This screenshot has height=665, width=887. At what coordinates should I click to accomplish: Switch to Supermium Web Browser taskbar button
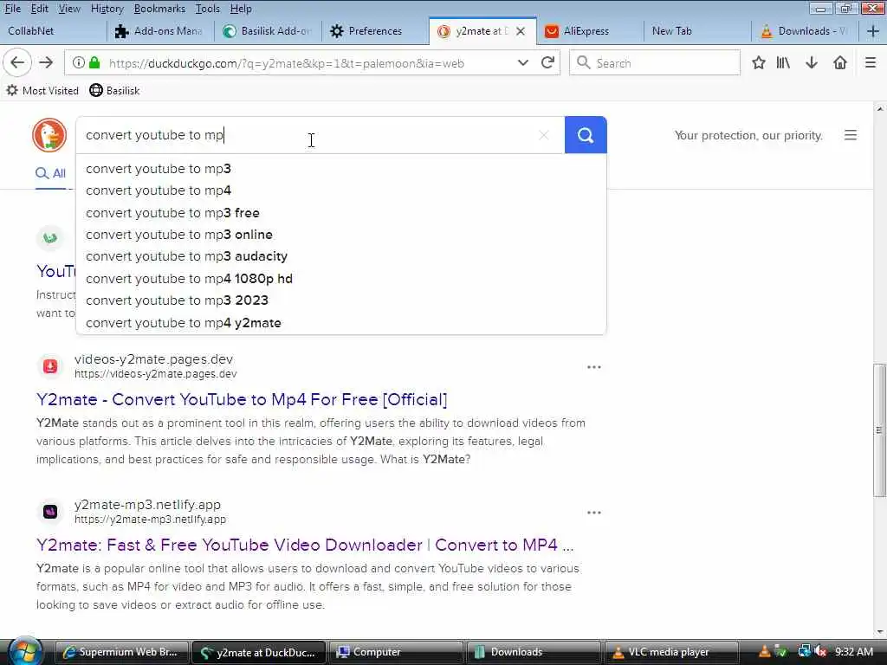(x=121, y=652)
